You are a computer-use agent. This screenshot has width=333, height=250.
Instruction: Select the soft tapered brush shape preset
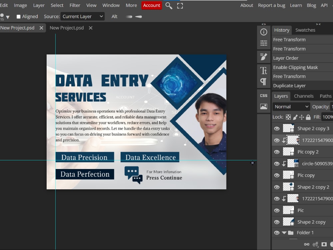[x=139, y=17]
